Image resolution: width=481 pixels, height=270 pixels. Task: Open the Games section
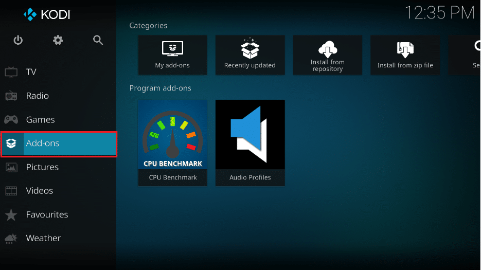tap(40, 120)
